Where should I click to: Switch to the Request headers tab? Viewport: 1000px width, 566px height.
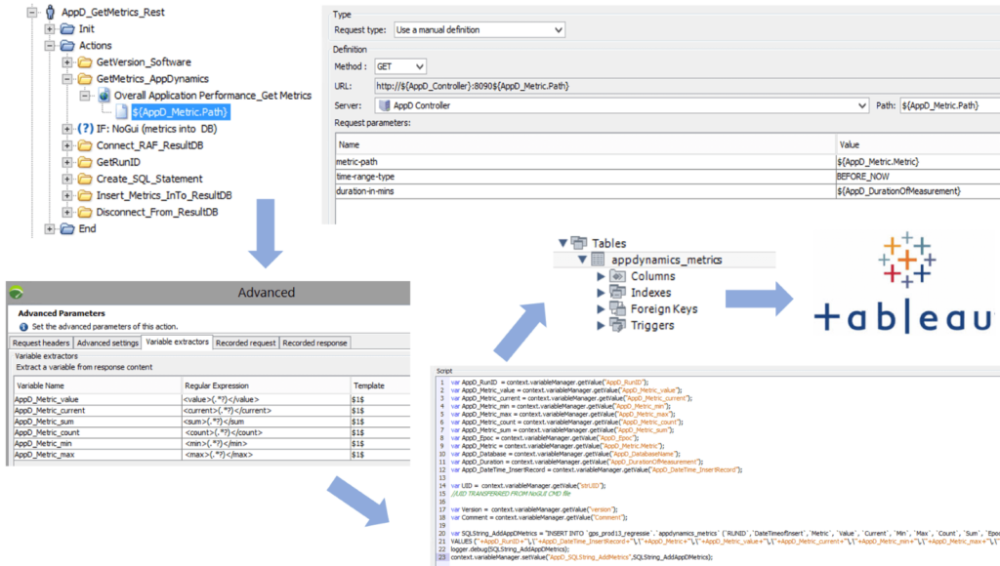point(41,343)
